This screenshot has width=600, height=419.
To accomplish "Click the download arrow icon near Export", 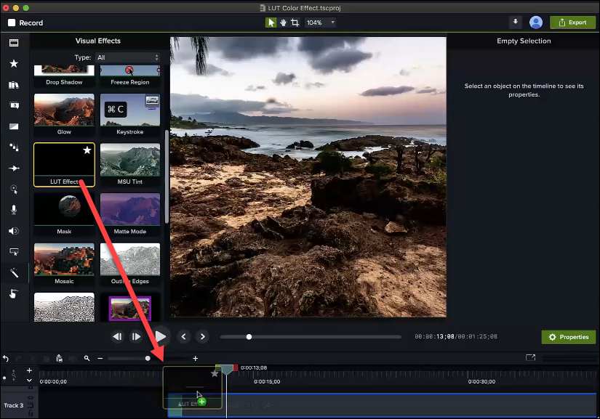I will pyautogui.click(x=516, y=23).
